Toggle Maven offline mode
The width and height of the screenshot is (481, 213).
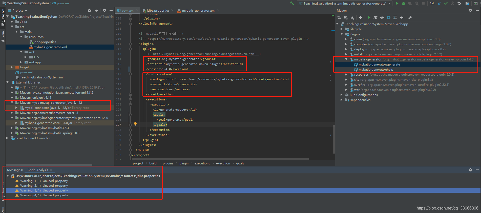coord(389,17)
